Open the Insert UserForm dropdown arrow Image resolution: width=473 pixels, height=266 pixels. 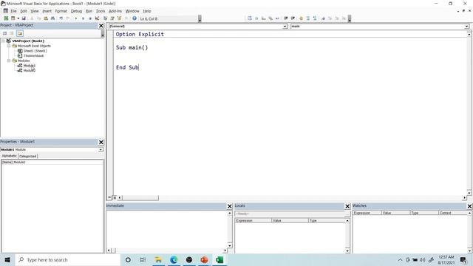pos(18,18)
